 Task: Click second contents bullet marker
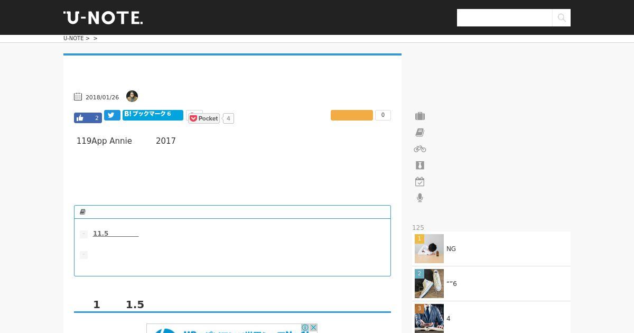pyautogui.click(x=83, y=255)
